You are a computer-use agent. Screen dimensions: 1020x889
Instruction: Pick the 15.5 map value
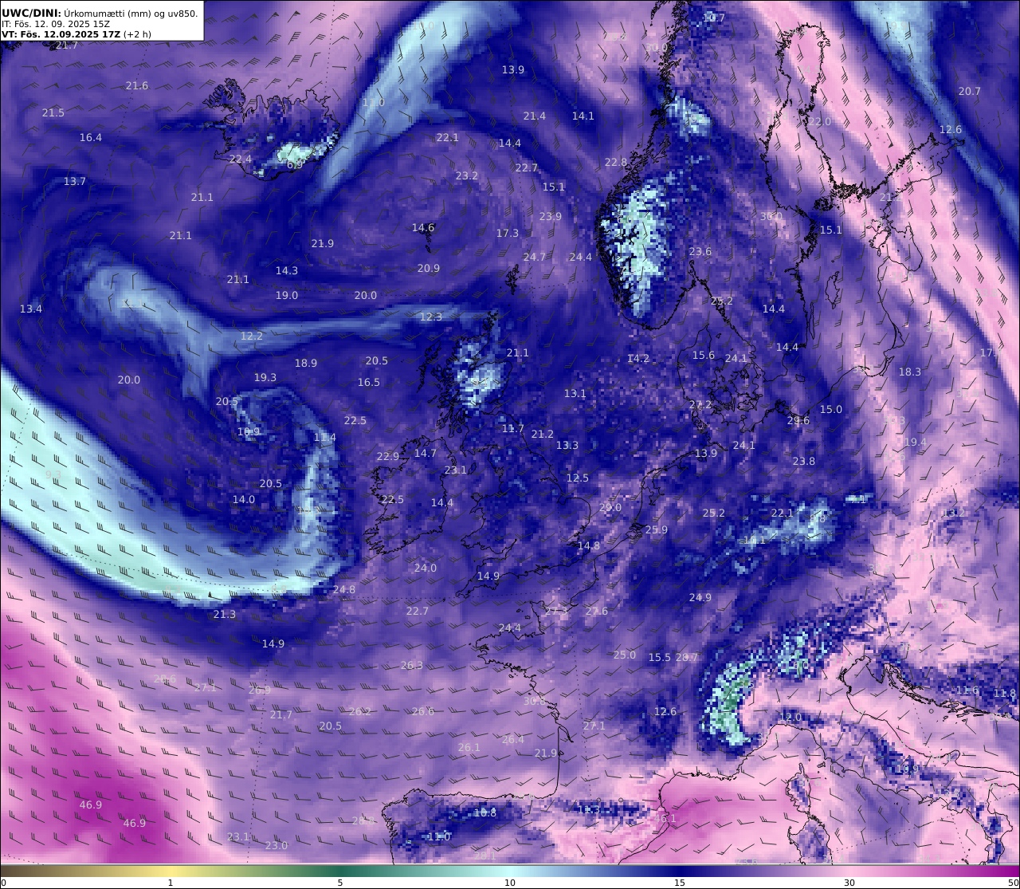point(660,658)
